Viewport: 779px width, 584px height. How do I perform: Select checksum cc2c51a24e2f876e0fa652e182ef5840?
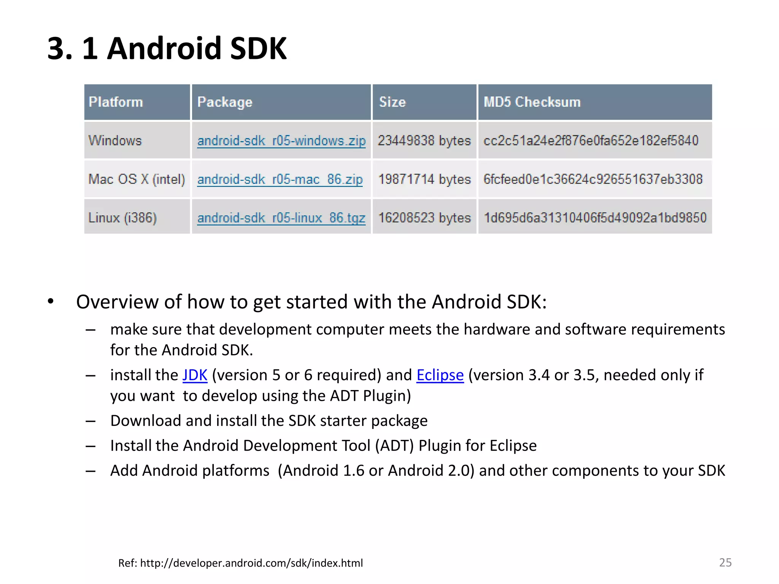point(595,140)
